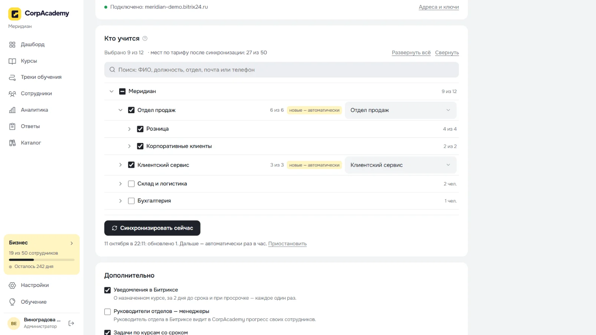Click Синхронизировать сейчас button
Screen dimensions: 596x335
[152, 228]
